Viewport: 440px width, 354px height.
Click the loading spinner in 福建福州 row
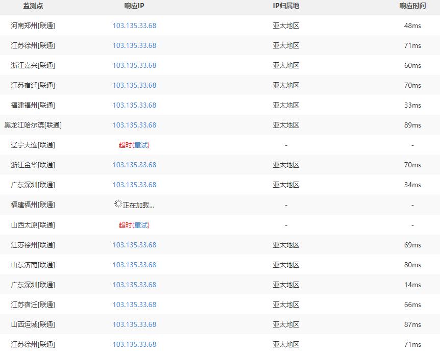[118, 204]
